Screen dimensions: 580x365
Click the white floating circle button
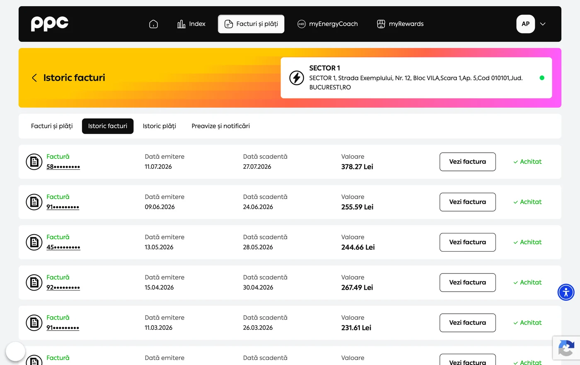coord(16,351)
